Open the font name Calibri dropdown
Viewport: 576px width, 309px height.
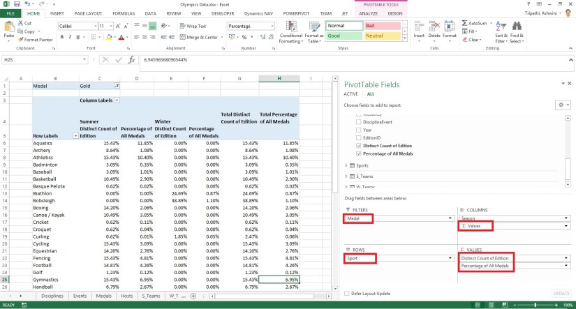96,26
